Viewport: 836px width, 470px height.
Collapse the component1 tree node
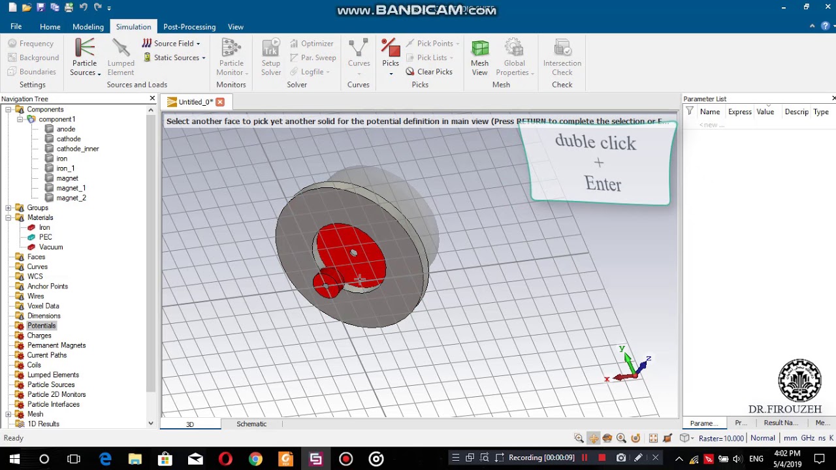point(20,119)
